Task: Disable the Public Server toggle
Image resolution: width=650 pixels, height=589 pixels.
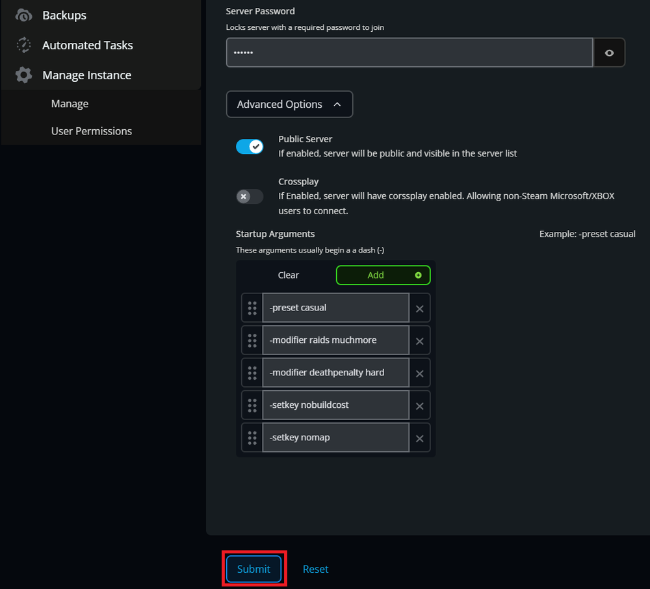Action: coord(250,147)
